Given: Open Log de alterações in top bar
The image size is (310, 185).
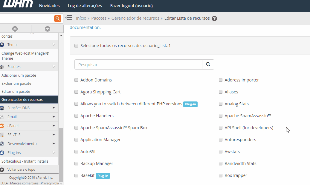Looking at the screenshot, I should [85, 6].
